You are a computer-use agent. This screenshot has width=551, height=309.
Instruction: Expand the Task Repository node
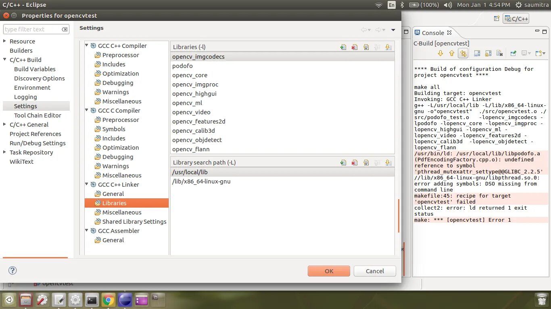(5, 152)
